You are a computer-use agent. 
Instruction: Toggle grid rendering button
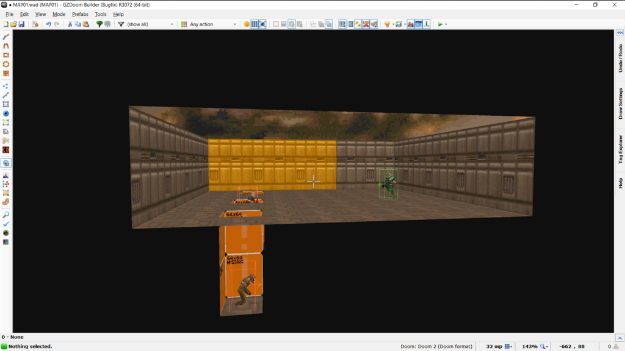pyautogui.click(x=255, y=24)
